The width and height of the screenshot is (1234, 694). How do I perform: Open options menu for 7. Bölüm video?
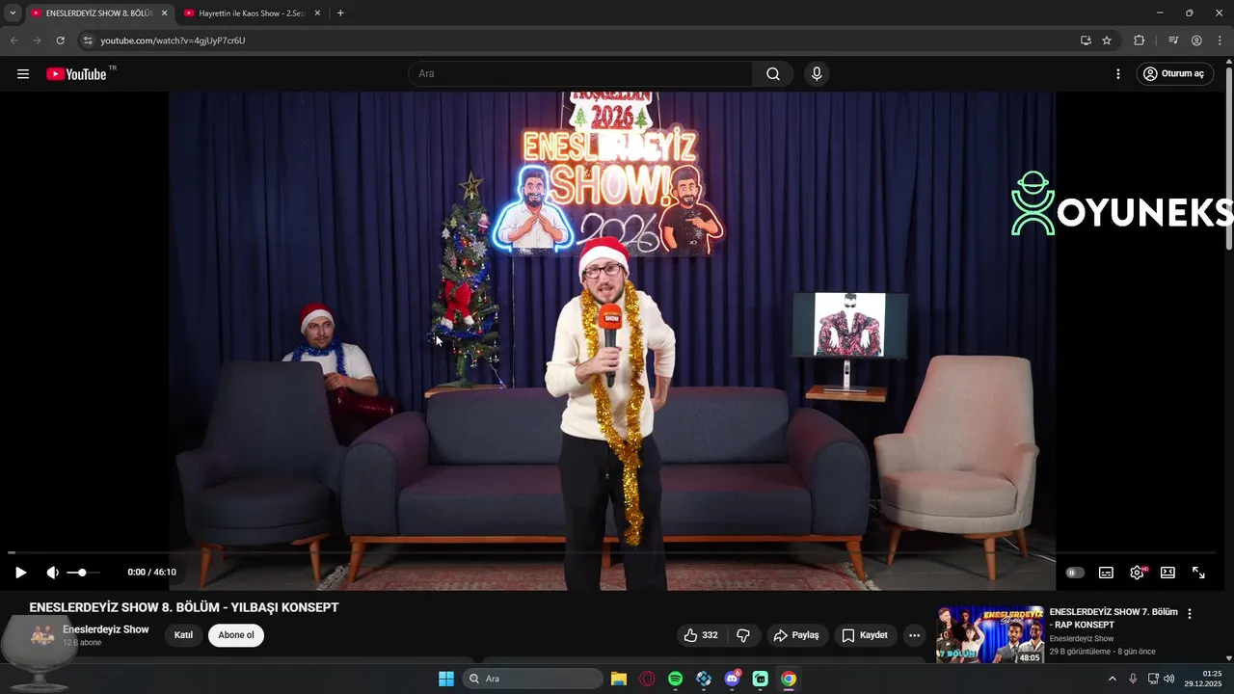click(1190, 614)
